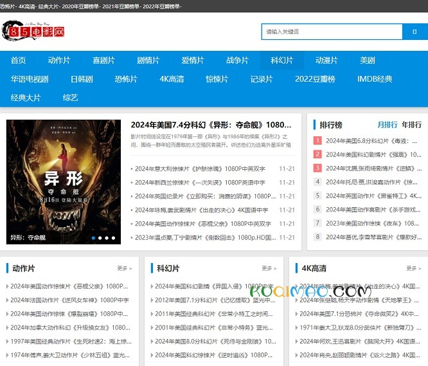Open the 经典大片 navigation item
The height and width of the screenshot is (366, 428).
[x=26, y=98]
